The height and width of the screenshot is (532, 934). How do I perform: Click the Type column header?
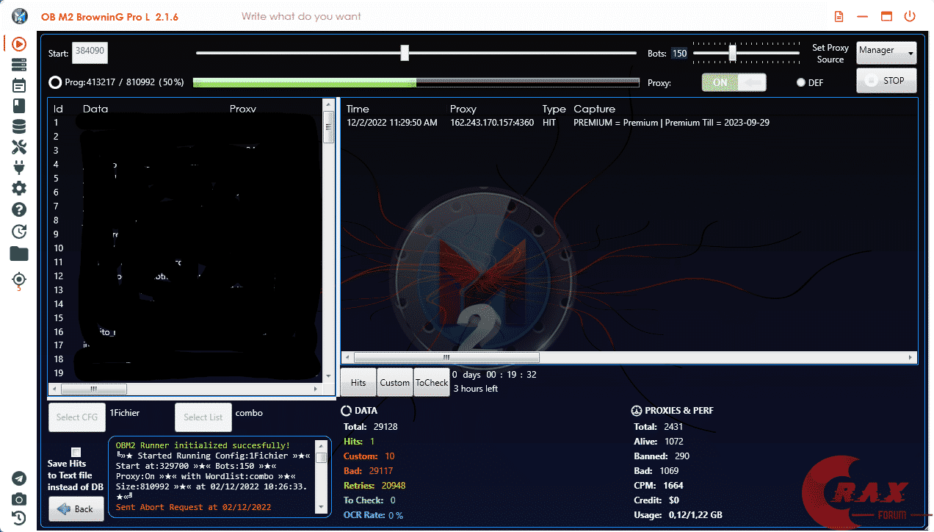pos(554,109)
